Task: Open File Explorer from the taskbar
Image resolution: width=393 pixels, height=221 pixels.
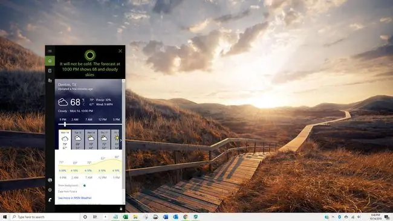Action: 135,217
